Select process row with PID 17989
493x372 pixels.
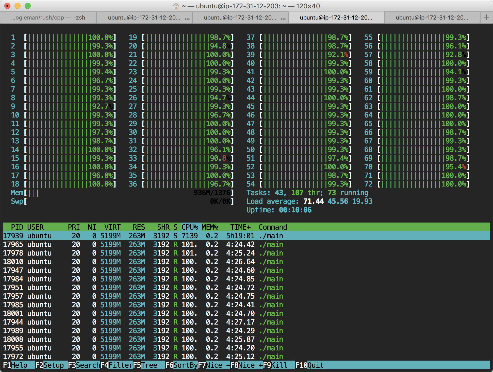click(x=246, y=331)
